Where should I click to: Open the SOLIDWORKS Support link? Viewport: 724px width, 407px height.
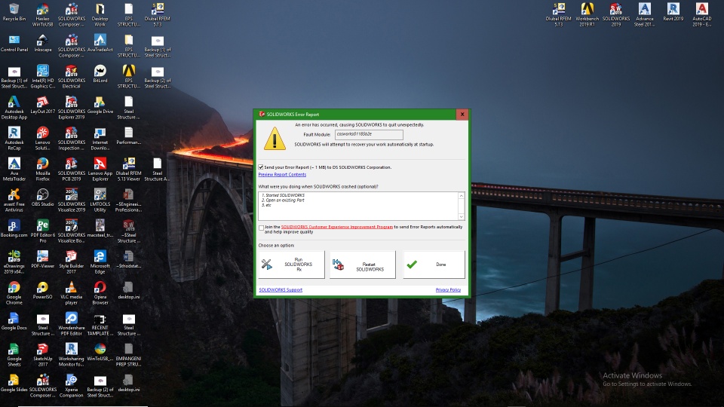281,289
